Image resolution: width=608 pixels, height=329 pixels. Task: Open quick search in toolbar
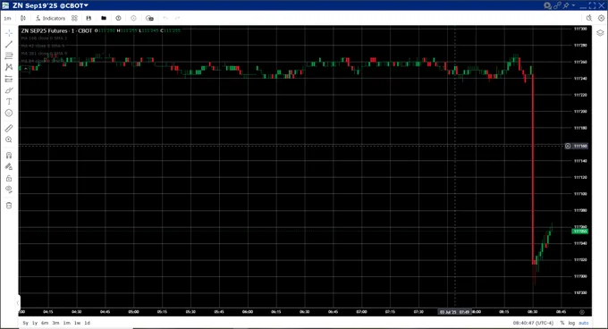[589, 18]
